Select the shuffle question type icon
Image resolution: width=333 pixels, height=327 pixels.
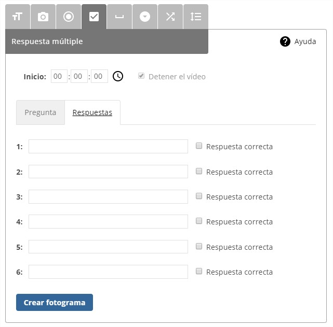tap(170, 17)
